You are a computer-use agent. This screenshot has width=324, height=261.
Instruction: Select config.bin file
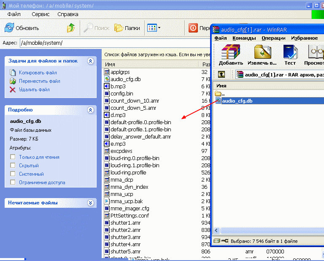(121, 94)
